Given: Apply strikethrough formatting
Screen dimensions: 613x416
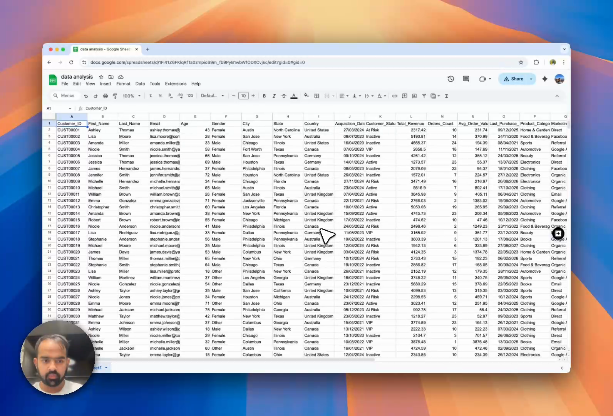Looking at the screenshot, I should point(284,96).
